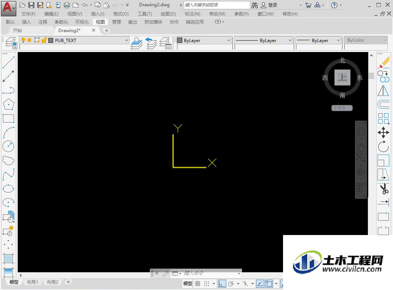
Task: Select the Circle tool
Action: click(8, 146)
